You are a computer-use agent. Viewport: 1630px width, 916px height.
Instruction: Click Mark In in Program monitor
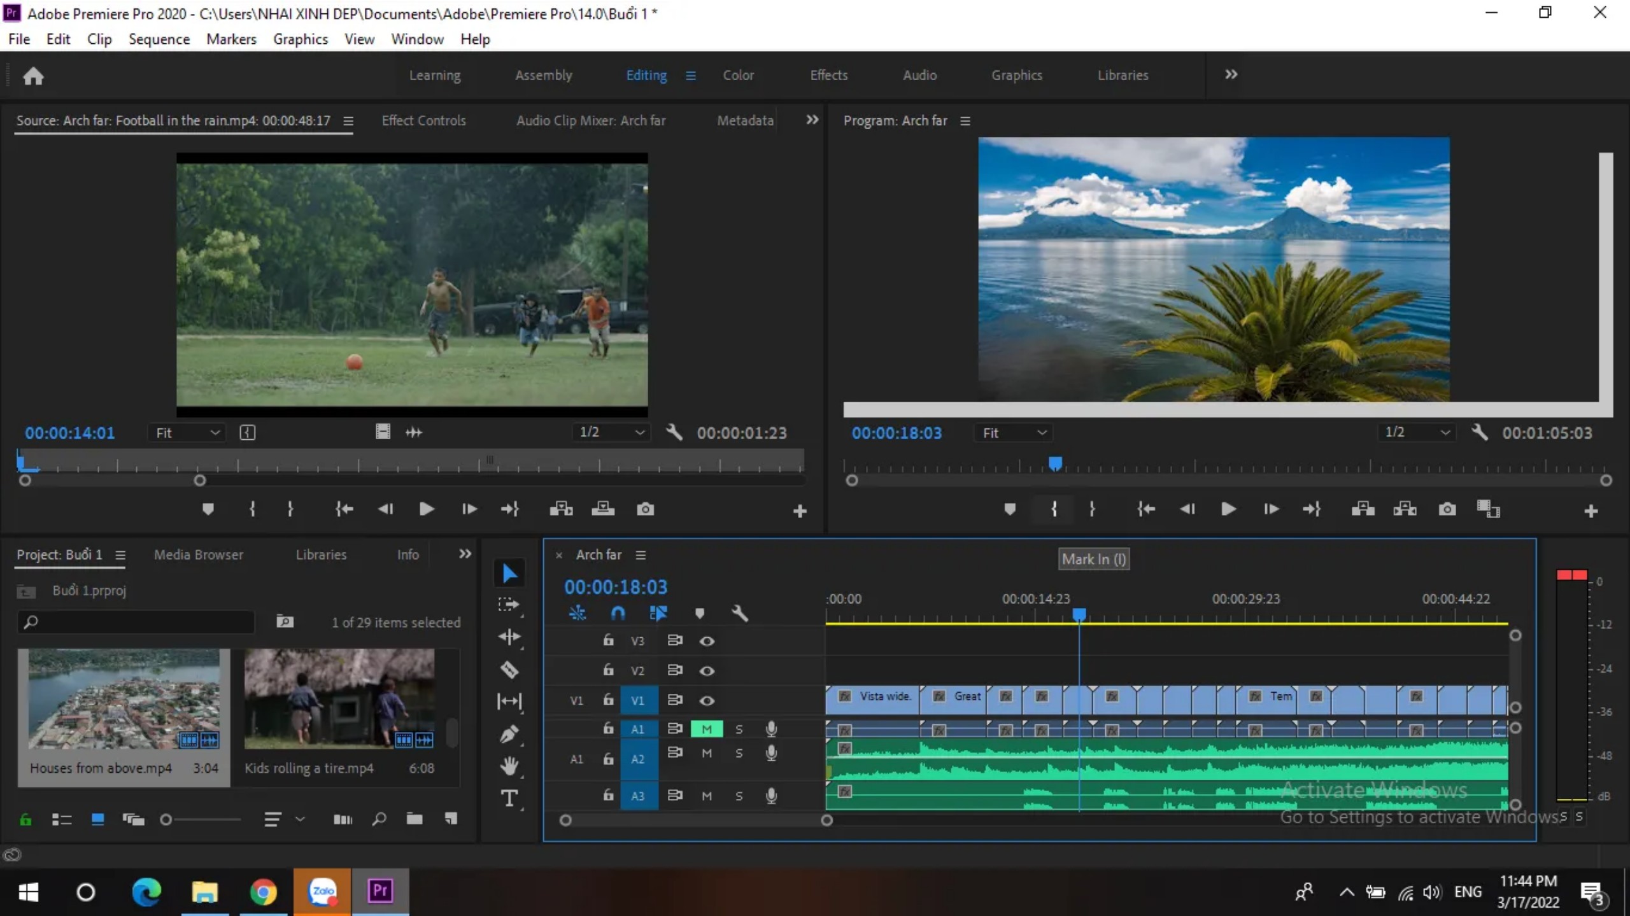tap(1054, 509)
